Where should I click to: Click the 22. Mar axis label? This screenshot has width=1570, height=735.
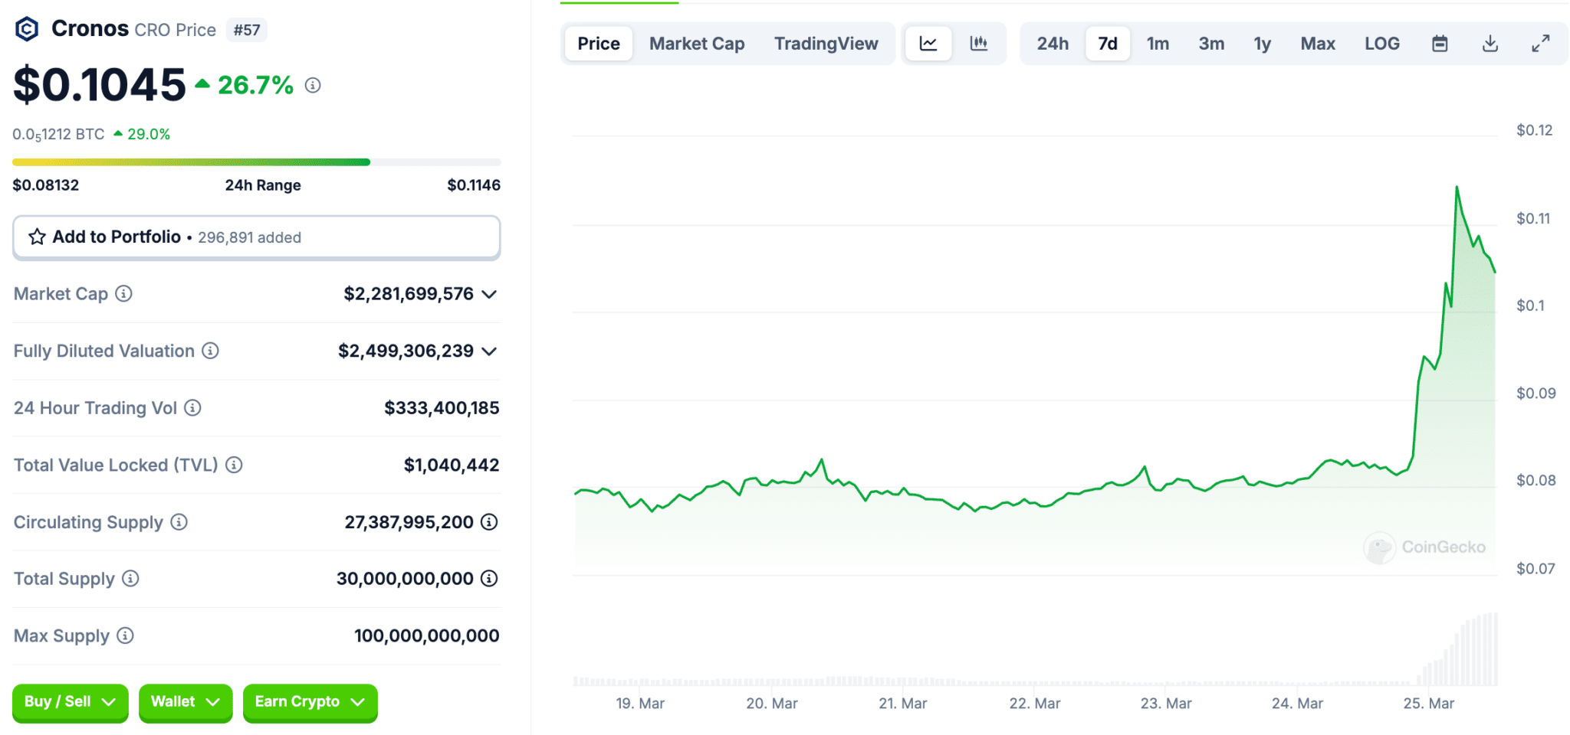pyautogui.click(x=1035, y=704)
